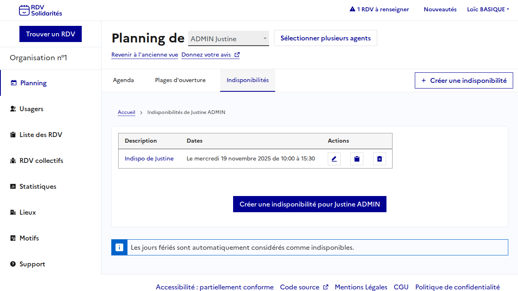Click Sélectionner plusieurs agents button

point(325,38)
